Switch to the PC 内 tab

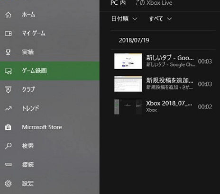[118, 3]
